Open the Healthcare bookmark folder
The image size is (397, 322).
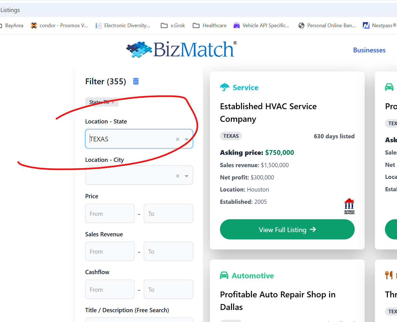[x=210, y=25]
